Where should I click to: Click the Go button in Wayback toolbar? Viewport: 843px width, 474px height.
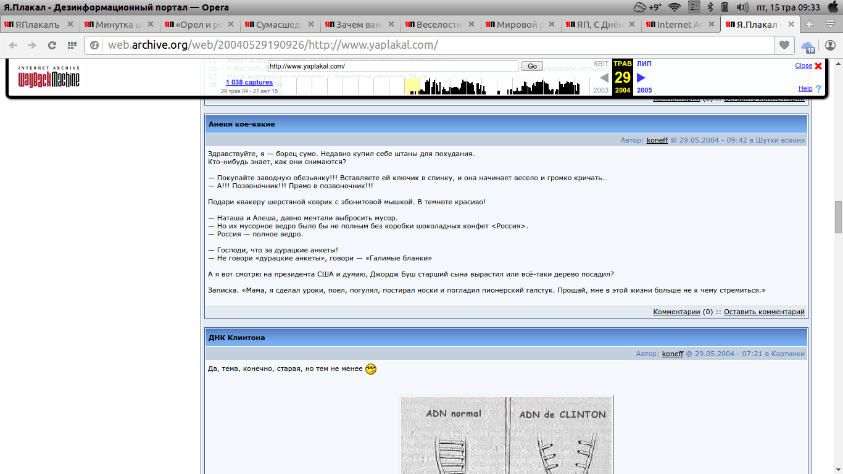(x=532, y=66)
